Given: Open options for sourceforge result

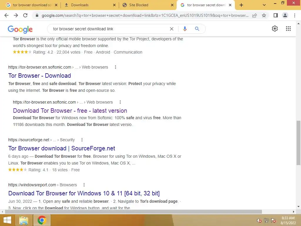Looking at the screenshot, I should click(x=82, y=140).
